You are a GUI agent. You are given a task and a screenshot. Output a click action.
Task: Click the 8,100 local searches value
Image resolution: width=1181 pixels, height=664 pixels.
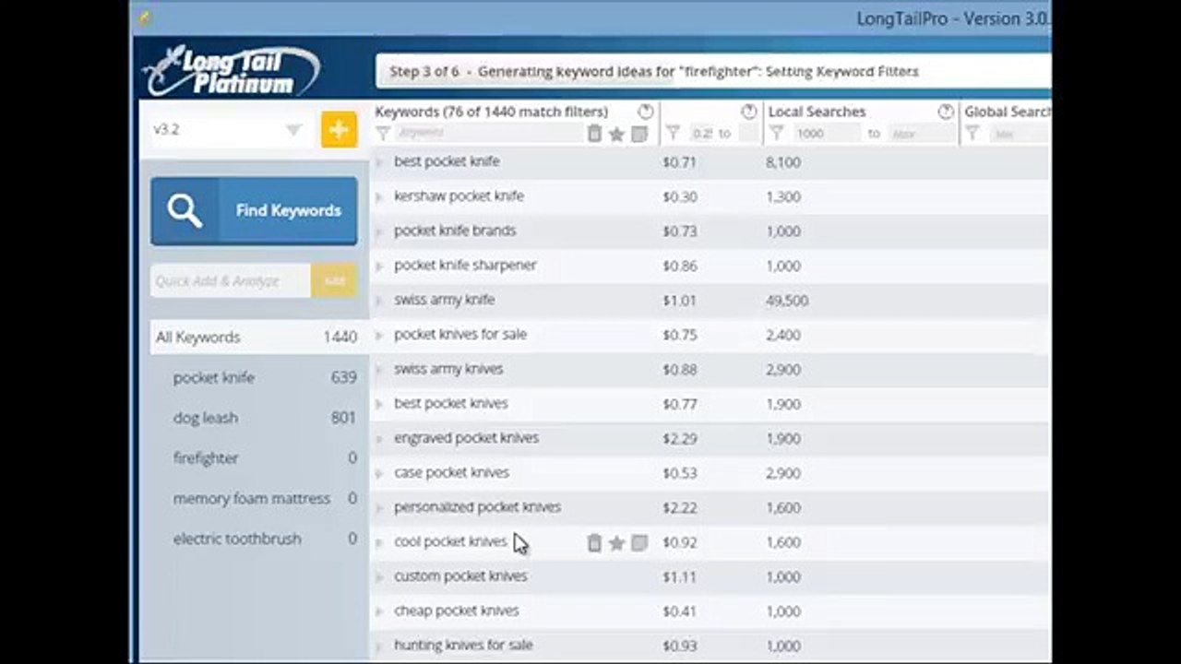[782, 162]
